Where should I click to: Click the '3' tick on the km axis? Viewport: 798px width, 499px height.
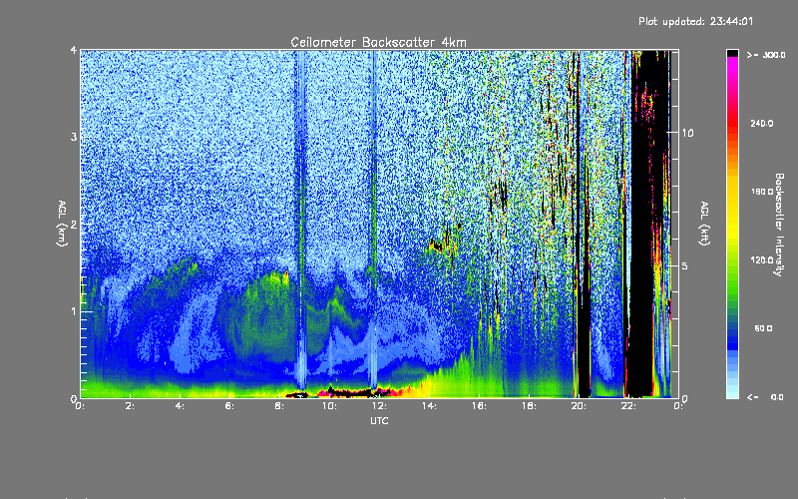click(74, 137)
